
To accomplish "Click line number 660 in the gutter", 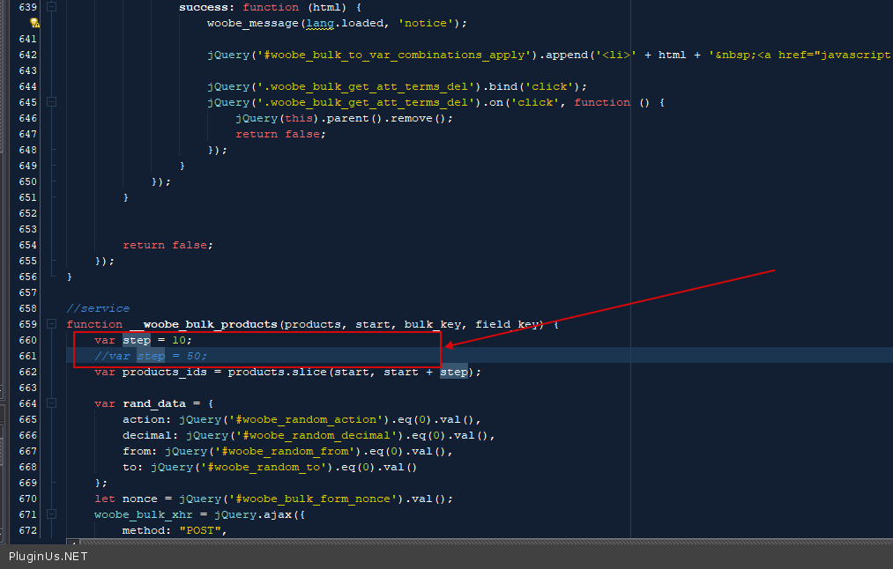I will pos(27,340).
